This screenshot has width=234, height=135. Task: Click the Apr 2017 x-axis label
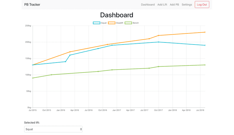tap(130, 110)
